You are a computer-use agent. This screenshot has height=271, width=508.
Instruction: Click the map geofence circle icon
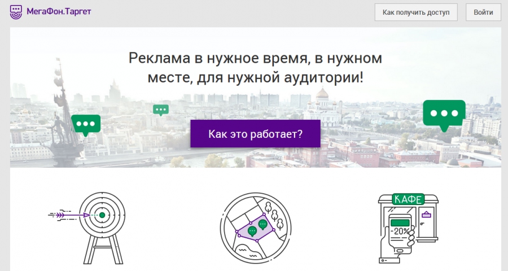click(x=255, y=228)
